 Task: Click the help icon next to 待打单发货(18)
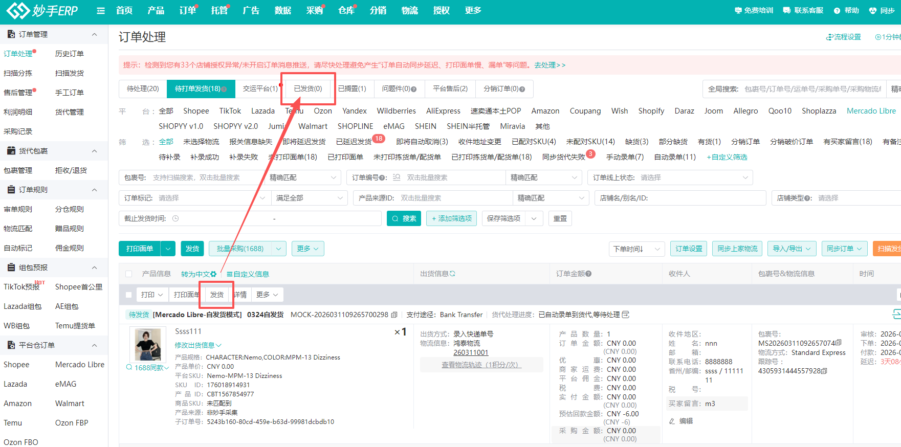(224, 89)
